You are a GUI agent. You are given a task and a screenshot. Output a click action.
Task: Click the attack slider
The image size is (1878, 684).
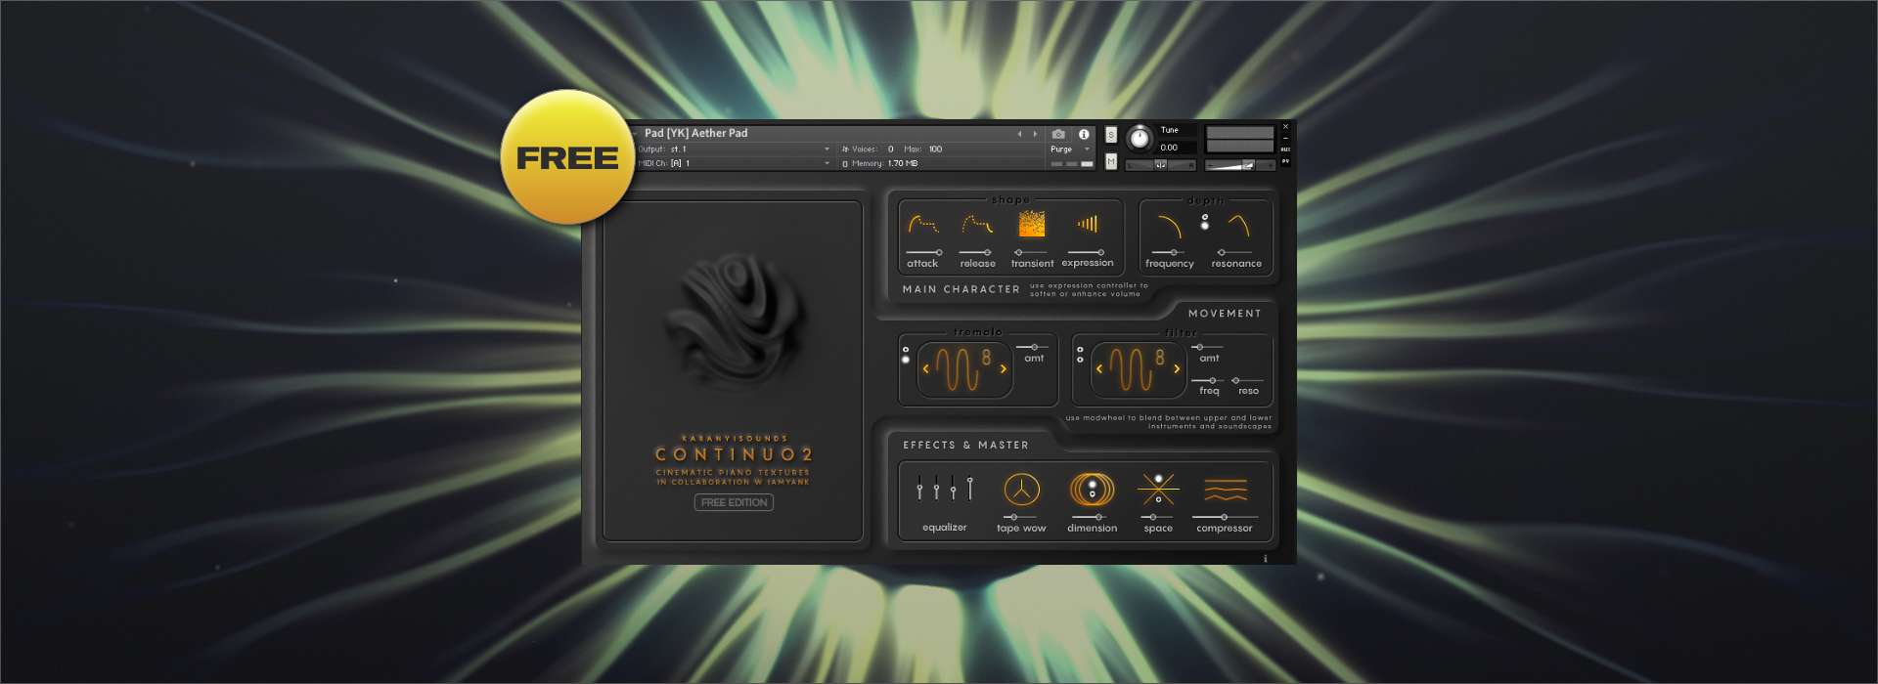click(x=923, y=252)
